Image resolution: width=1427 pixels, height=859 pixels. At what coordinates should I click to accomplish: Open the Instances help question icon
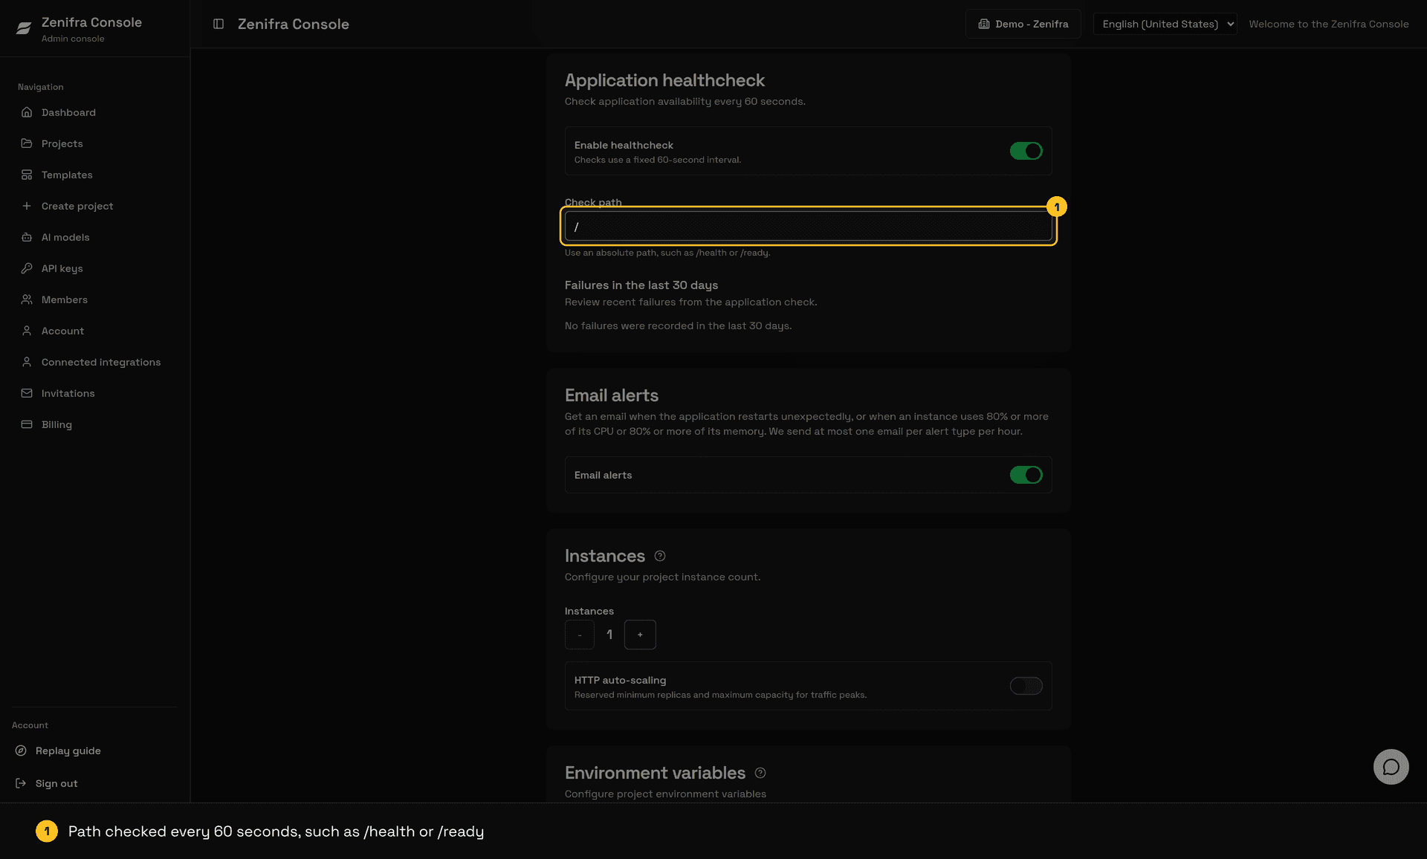pos(660,556)
